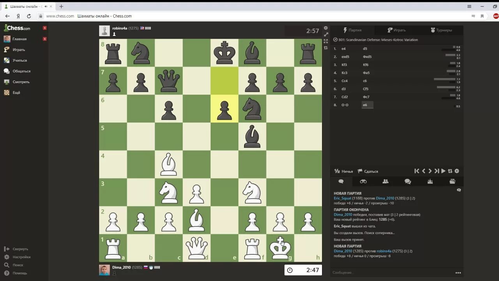Screen dimensions: 499x281
Task: Offer a draw with the Ничья button
Action: coord(343,171)
